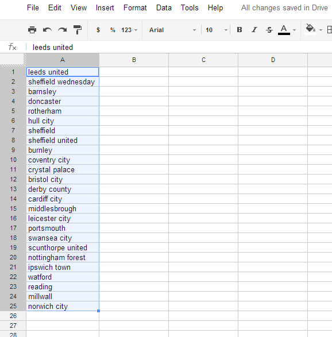
Task: Click the blue selection fill handle
Action: tap(98, 311)
